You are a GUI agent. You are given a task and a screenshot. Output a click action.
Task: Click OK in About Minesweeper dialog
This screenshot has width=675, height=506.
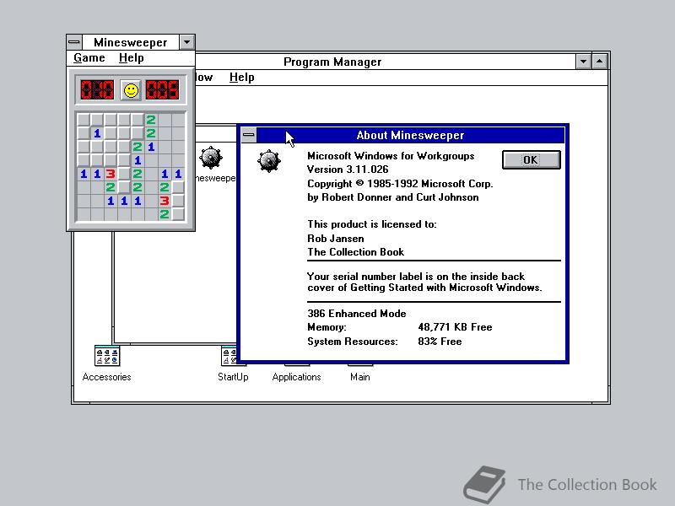pos(532,159)
